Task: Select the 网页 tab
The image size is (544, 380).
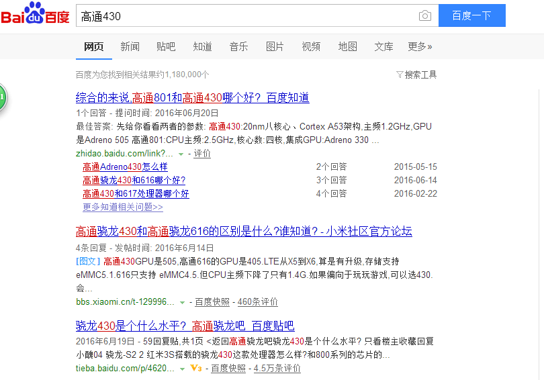Action: (93, 46)
